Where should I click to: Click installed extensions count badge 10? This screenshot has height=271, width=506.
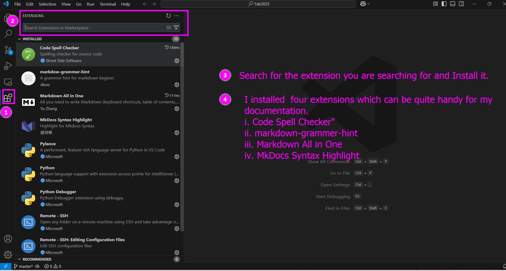(x=176, y=39)
